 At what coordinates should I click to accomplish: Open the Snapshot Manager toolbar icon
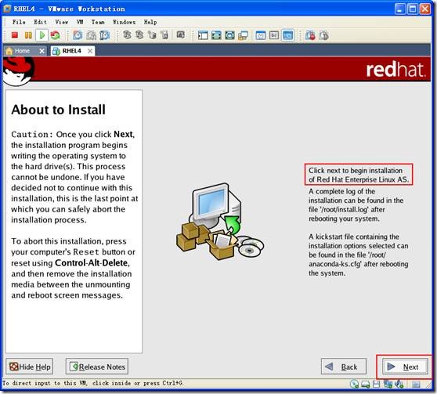(x=104, y=35)
